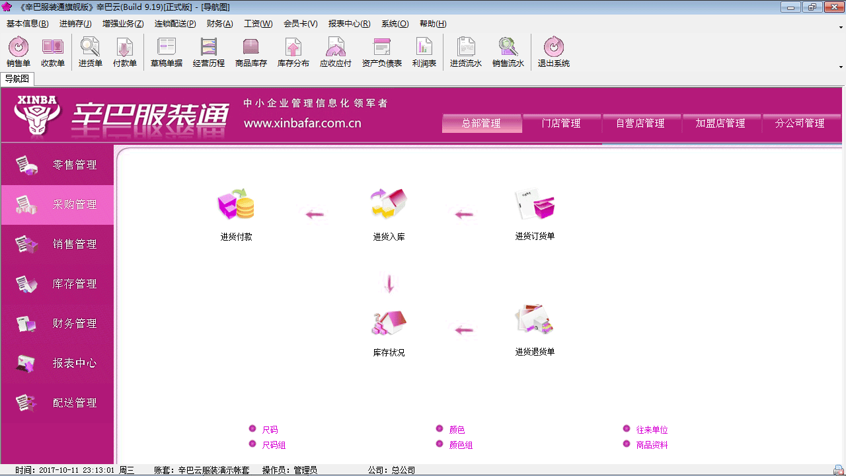Open 帮助(H) menu
This screenshot has width=846, height=476.
pyautogui.click(x=433, y=24)
